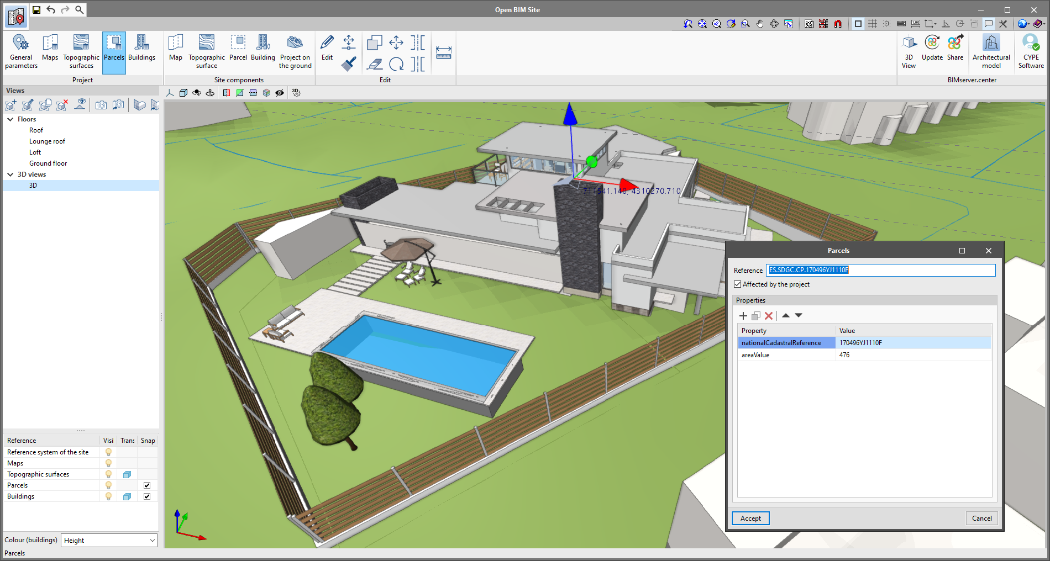The width and height of the screenshot is (1050, 561).
Task: Toggle visibility for Reference system of the site
Action: [x=108, y=452]
